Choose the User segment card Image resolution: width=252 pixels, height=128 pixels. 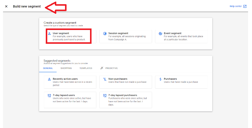(x=70, y=37)
